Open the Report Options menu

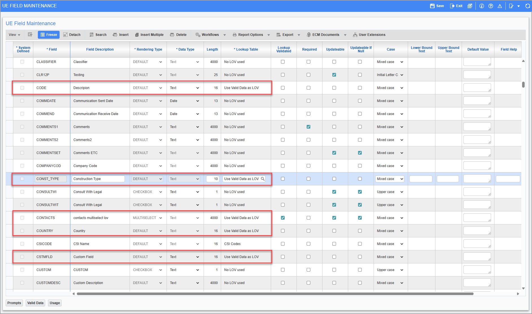pyautogui.click(x=251, y=35)
